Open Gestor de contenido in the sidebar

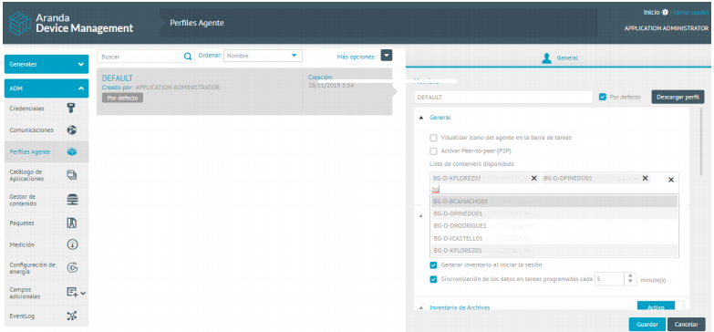[x=47, y=200]
